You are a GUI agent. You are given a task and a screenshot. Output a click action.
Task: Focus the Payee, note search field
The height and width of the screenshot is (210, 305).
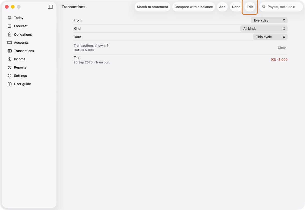pyautogui.click(x=281, y=7)
